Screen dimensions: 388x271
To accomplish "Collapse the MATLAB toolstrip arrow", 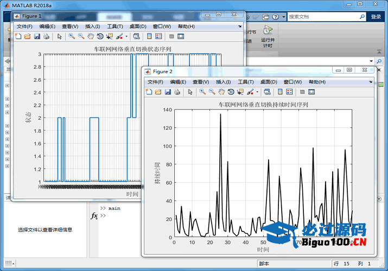I will coord(379,52).
